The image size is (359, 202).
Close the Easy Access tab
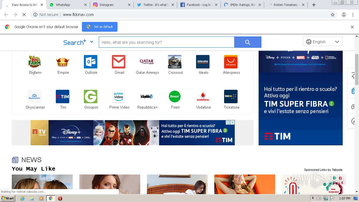point(42,5)
